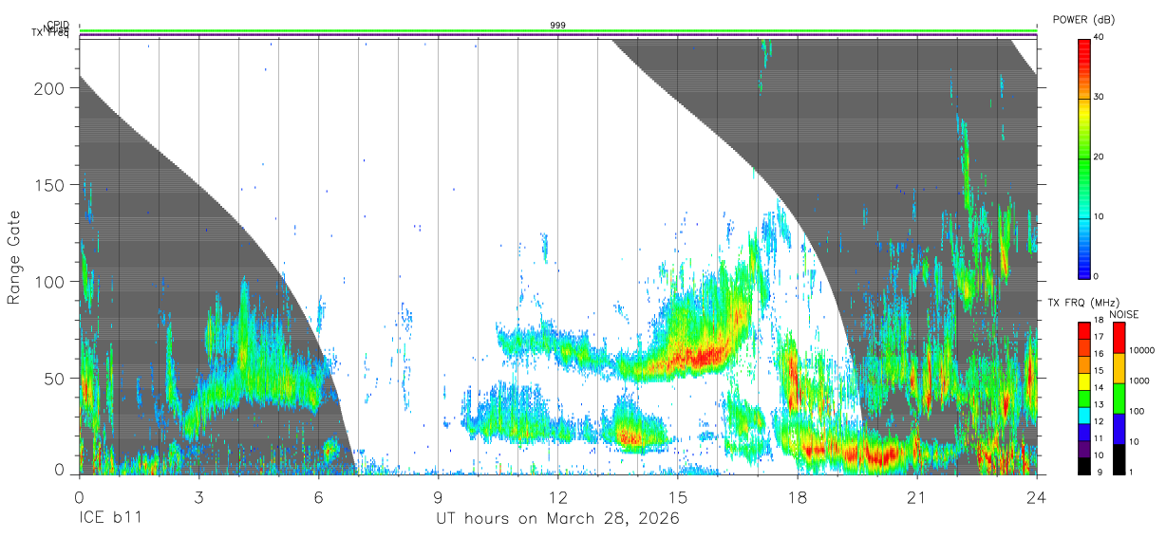
Task: Pick the purple 10–11 MHz frequency swatch
Action: click(1084, 449)
